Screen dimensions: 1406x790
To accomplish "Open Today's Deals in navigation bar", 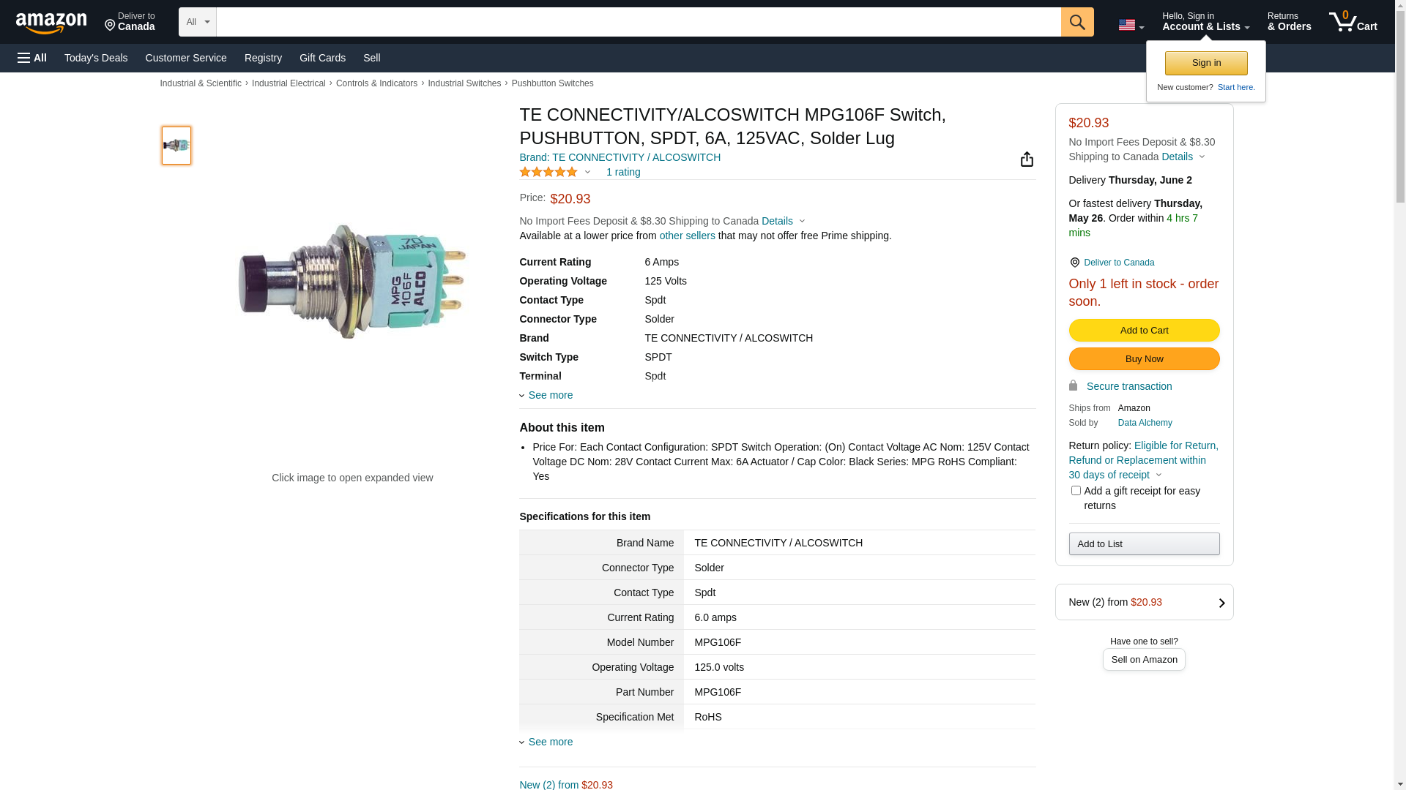I will [96, 58].
